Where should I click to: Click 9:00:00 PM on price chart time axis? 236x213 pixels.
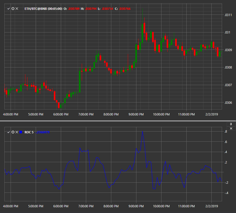tap(136, 114)
